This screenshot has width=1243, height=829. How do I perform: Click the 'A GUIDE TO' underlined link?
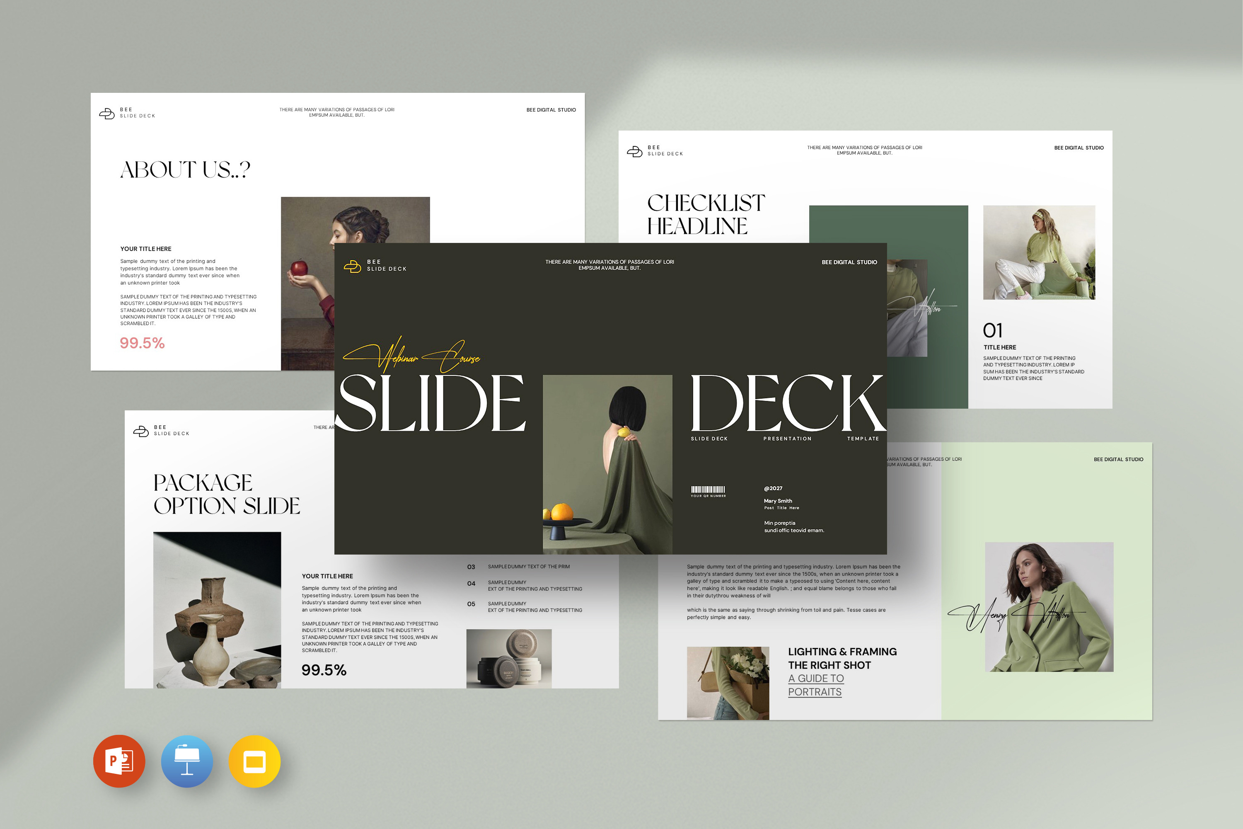pos(816,678)
